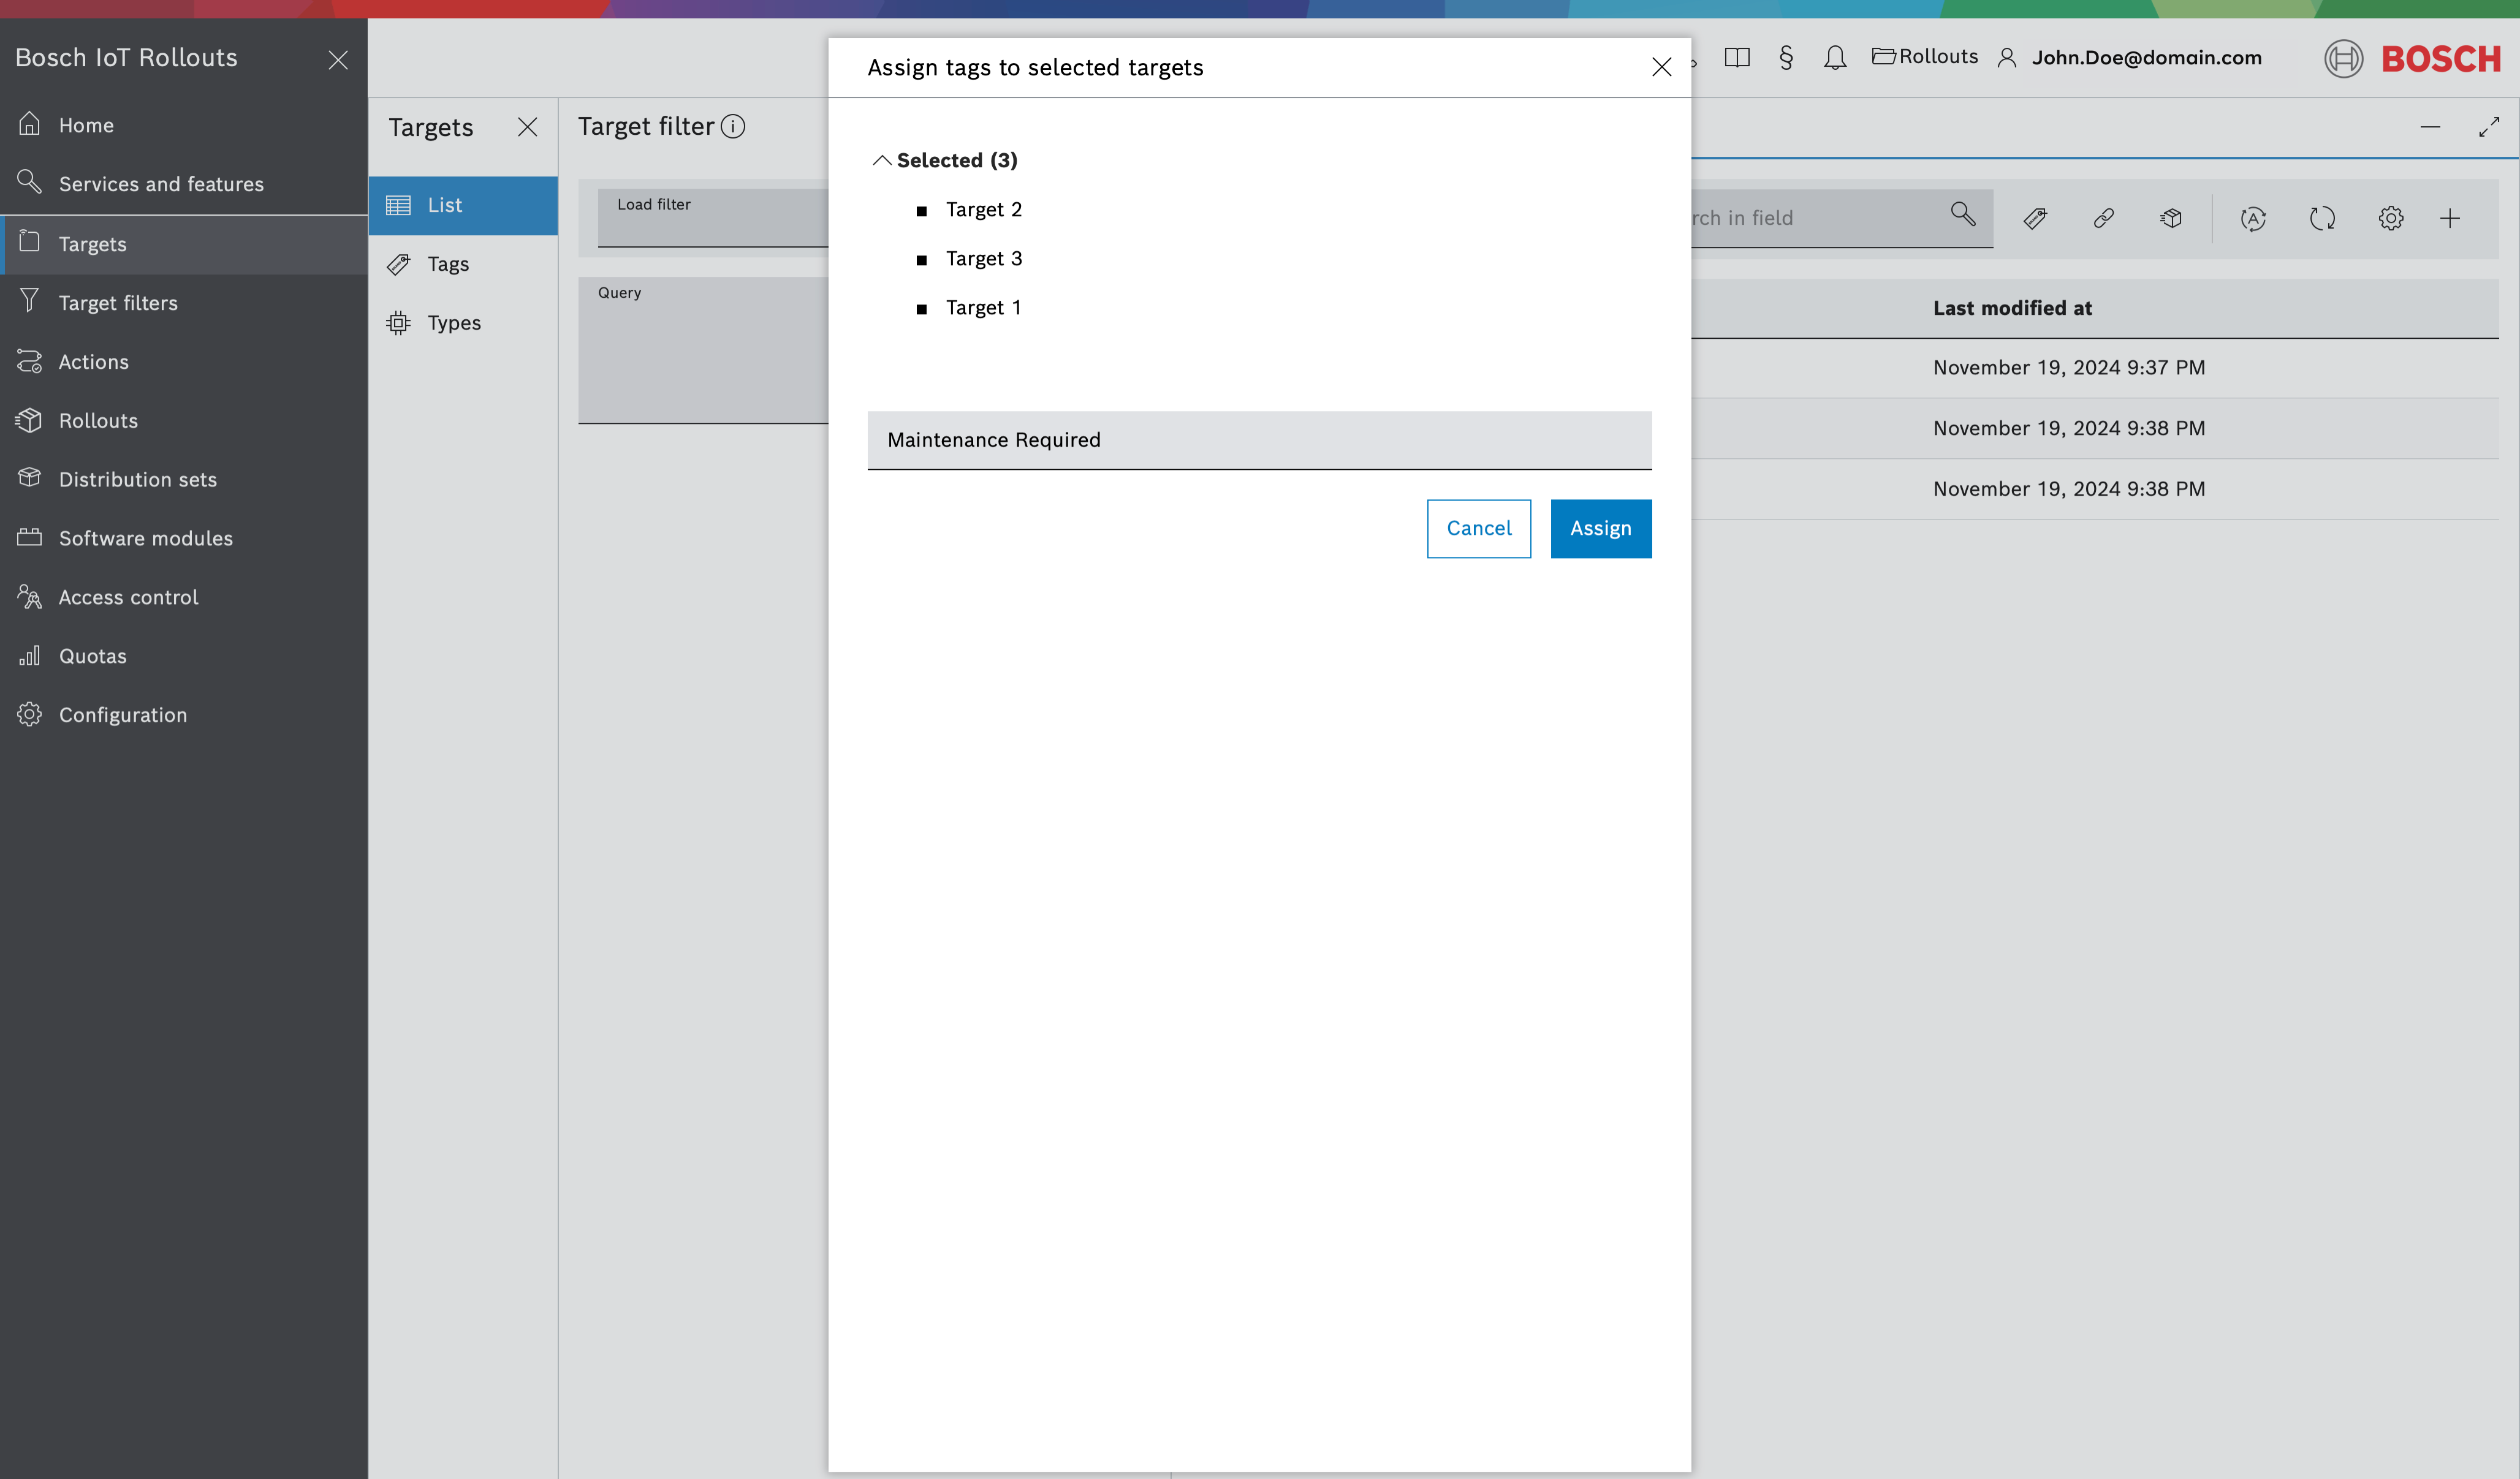Viewport: 2520px width, 1479px height.
Task: Click the link icon in targets toolbar
Action: [2103, 218]
